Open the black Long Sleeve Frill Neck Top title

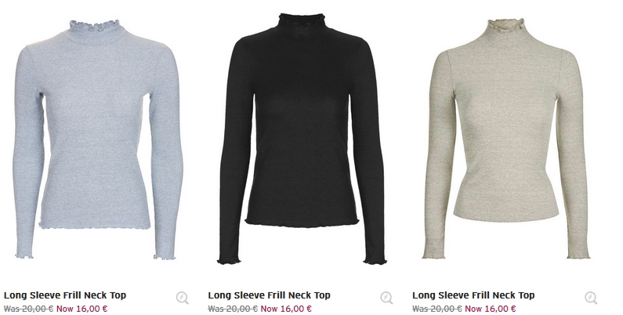click(x=269, y=295)
